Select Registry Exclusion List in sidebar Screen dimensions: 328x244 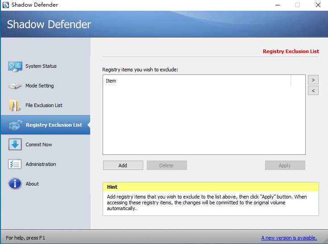coord(46,125)
